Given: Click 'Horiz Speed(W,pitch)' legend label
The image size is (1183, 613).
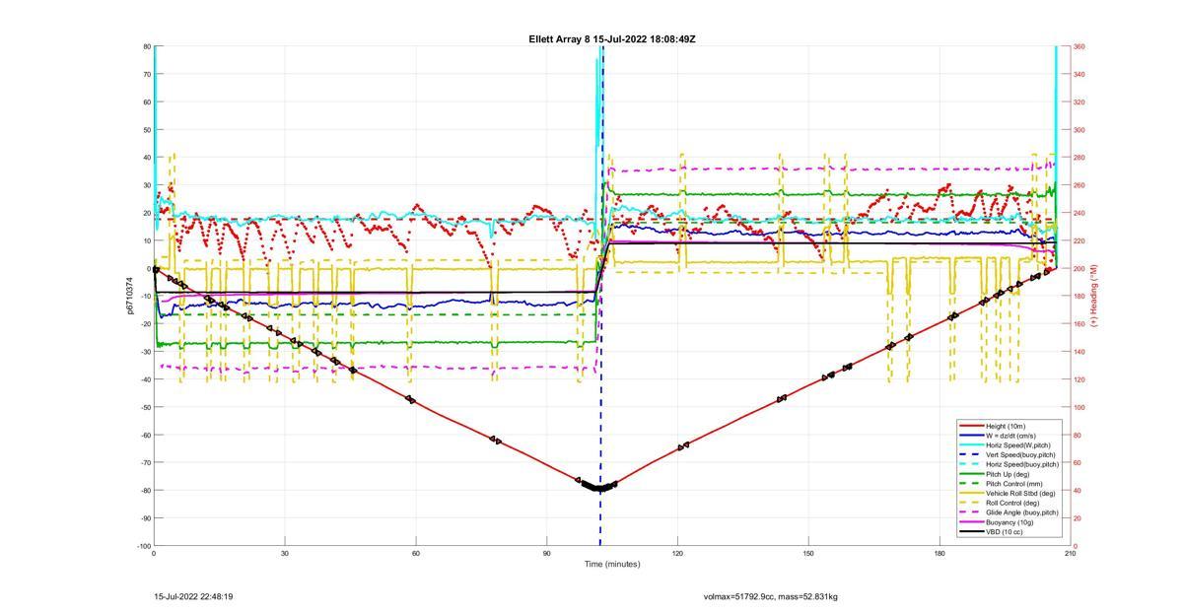Looking at the screenshot, I should pos(1017,444).
